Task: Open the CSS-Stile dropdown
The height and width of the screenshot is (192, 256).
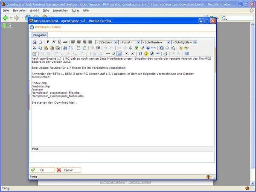Action: tap(106, 42)
